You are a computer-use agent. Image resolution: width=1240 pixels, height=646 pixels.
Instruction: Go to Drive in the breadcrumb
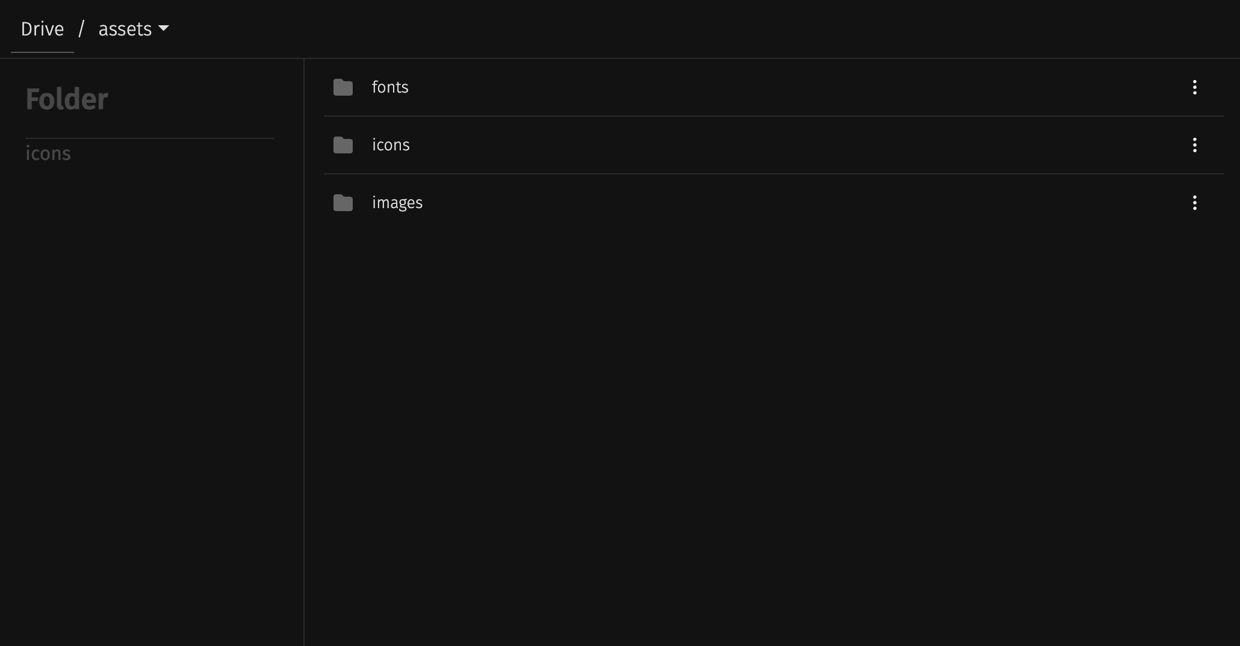pyautogui.click(x=42, y=29)
